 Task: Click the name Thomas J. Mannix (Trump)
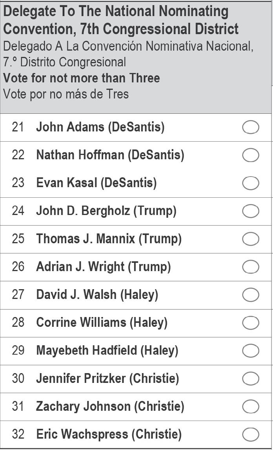click(x=109, y=239)
